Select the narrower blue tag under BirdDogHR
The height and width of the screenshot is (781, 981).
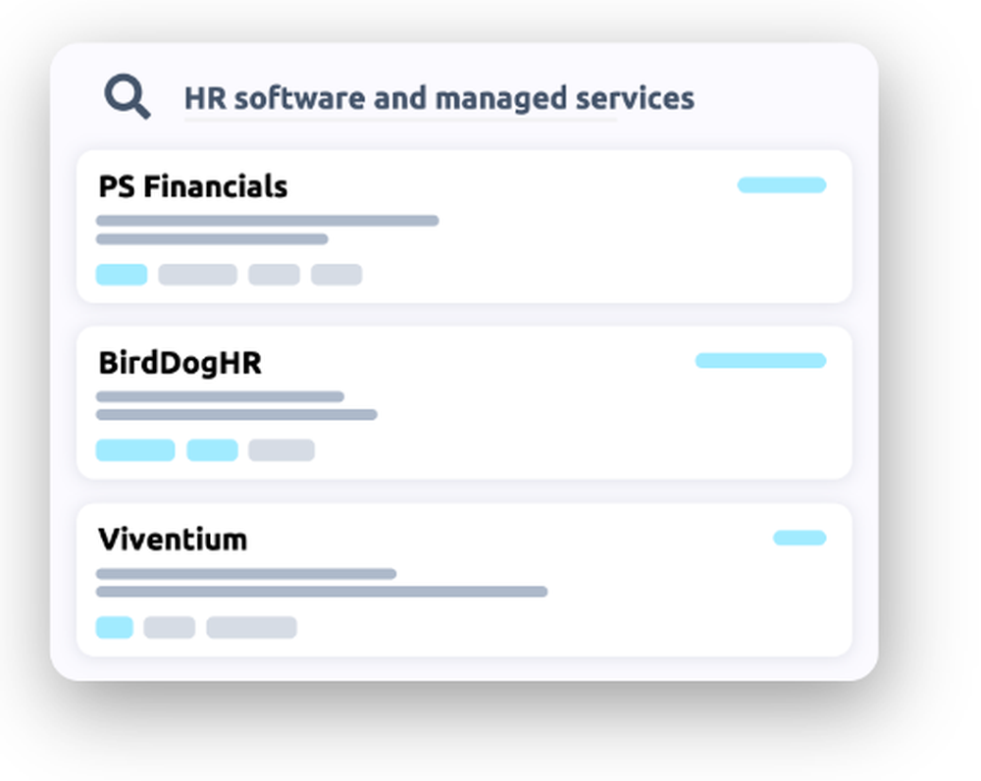212,450
